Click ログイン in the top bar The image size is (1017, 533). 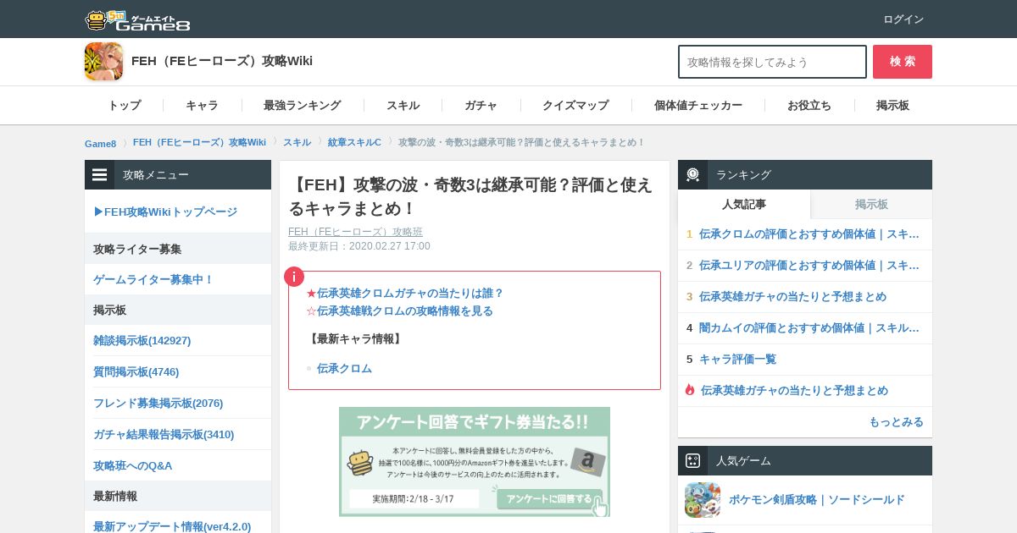tap(903, 19)
